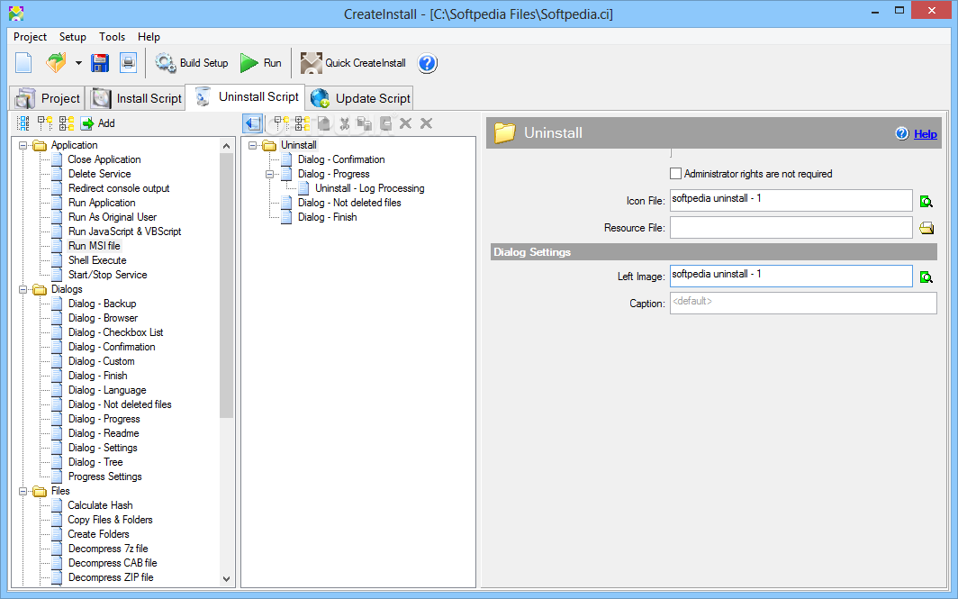Select Shell Execute command
958x599 pixels.
click(97, 260)
